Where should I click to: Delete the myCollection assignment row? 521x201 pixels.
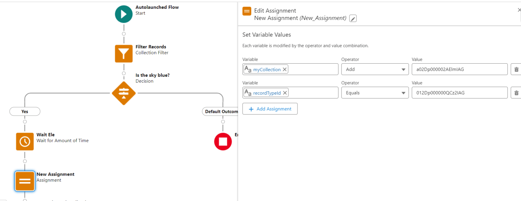(516, 69)
